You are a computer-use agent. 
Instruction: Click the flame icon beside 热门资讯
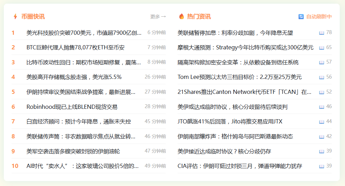(x=181, y=16)
